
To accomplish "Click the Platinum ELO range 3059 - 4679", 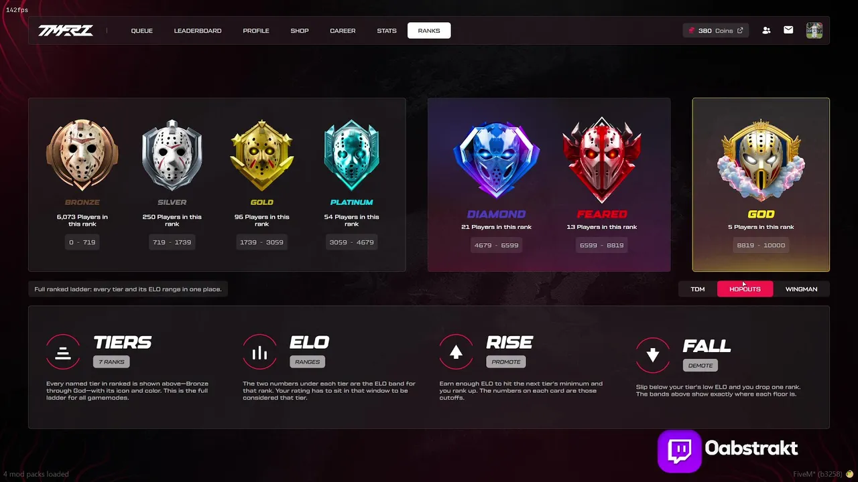I will point(351,242).
